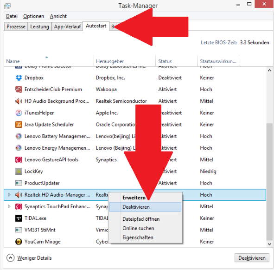Sort by the Herausgeber column header

(124, 61)
